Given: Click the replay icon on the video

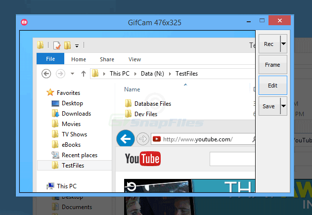Looking at the screenshot, I should (132, 186).
